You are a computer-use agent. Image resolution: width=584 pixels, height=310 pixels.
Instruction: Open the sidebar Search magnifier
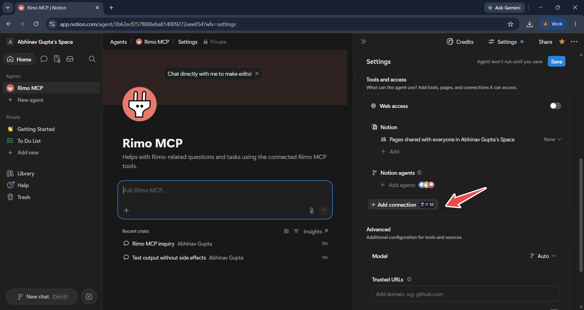click(92, 59)
